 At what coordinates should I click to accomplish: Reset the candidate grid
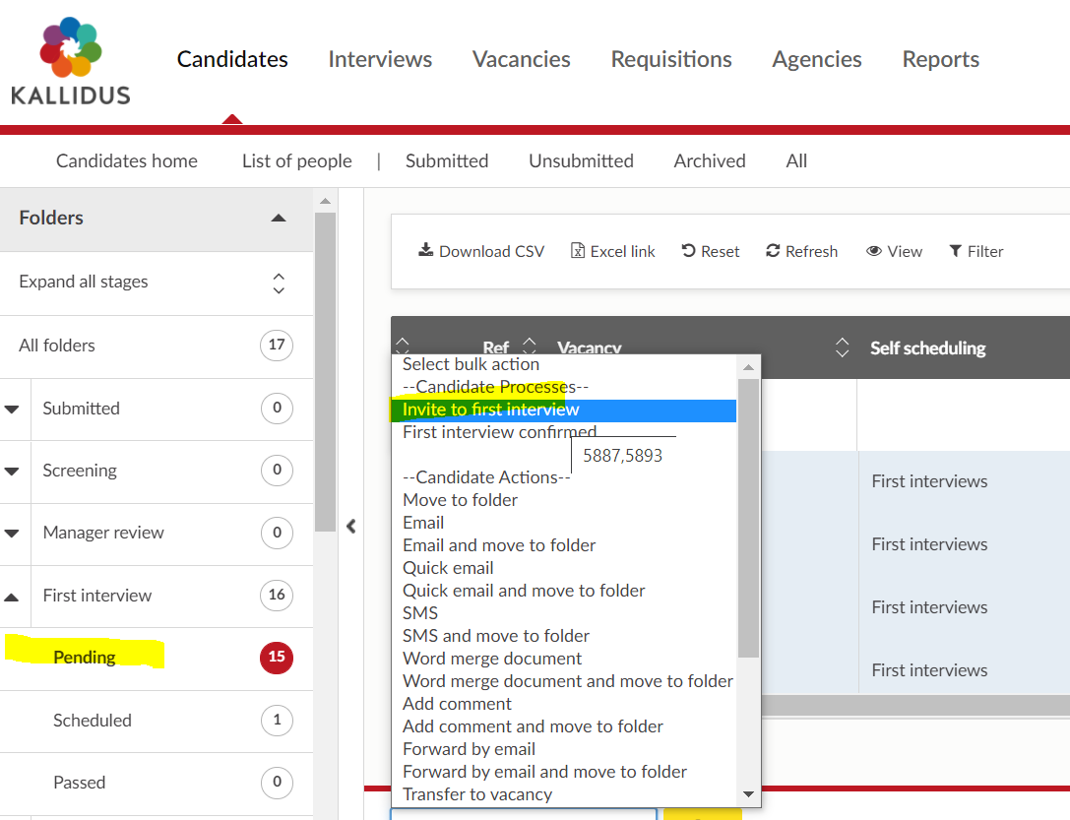coord(710,251)
